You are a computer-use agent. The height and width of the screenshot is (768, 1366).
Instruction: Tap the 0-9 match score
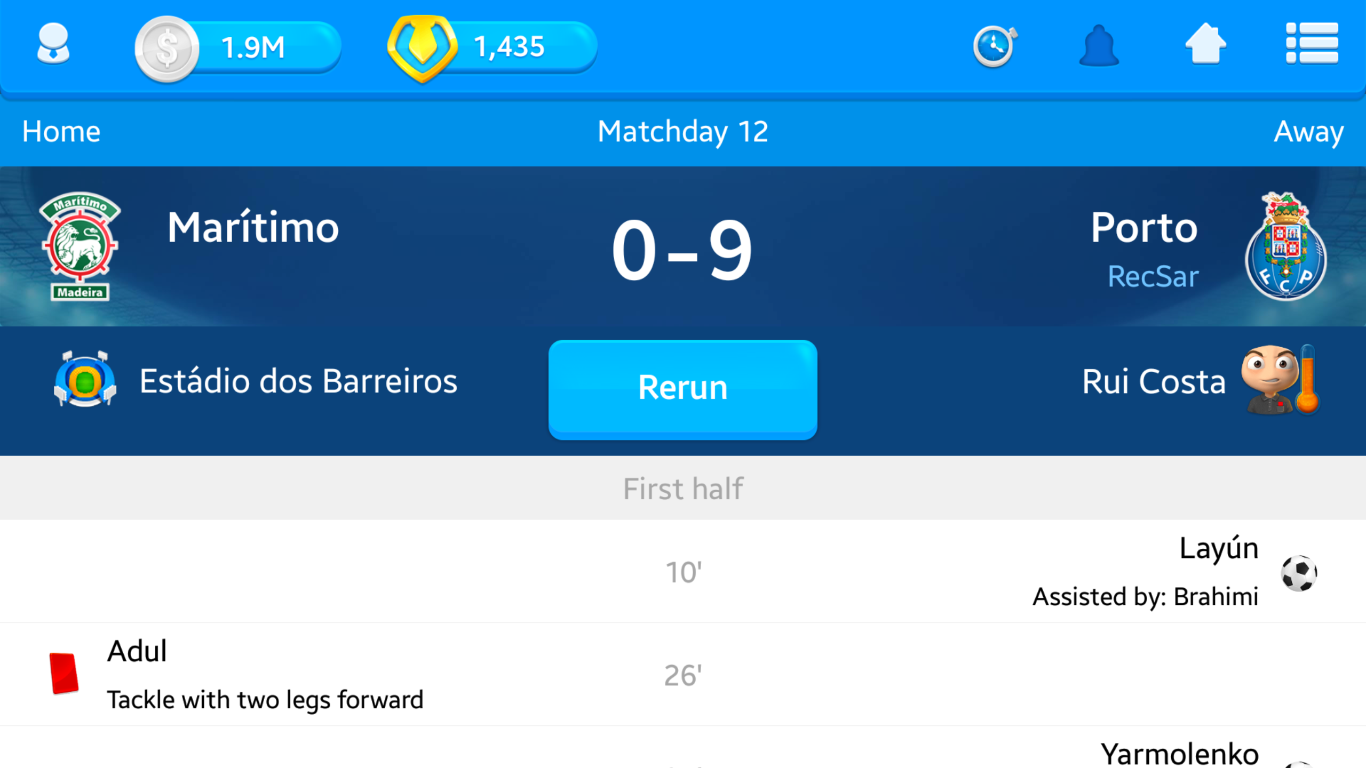(681, 250)
